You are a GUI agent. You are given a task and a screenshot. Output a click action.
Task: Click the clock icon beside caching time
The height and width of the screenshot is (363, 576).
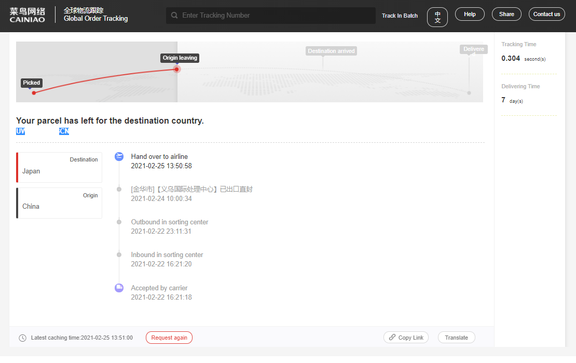pos(22,338)
